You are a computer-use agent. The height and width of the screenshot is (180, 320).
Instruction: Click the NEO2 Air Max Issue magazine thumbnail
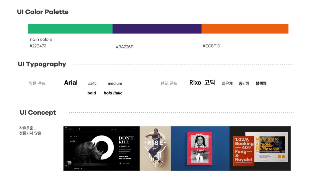click(199, 148)
